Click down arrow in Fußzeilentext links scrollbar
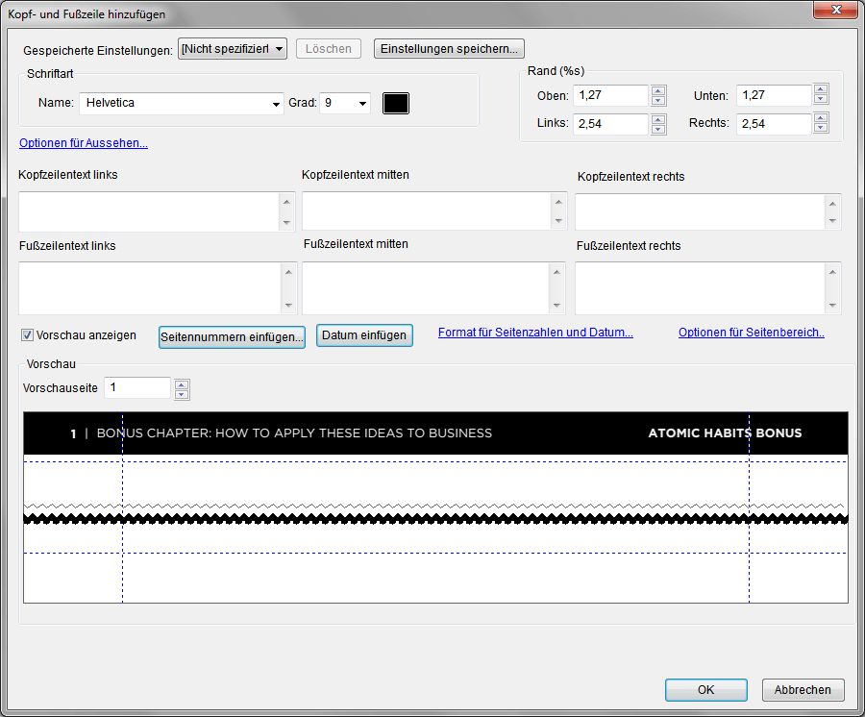Viewport: 865px width, 717px height. point(288,305)
